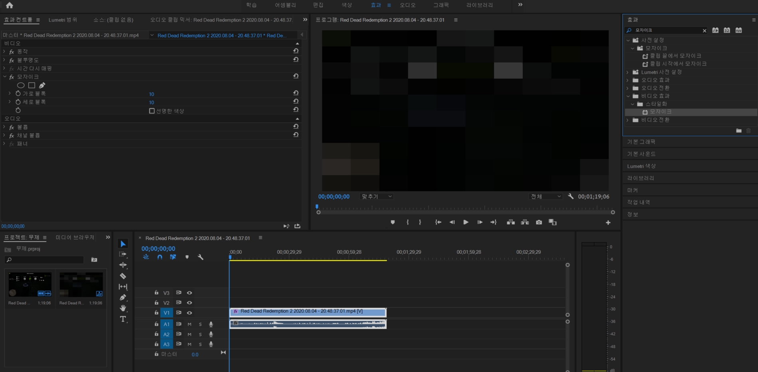This screenshot has height=372, width=758.
Task: Switch to the 색상 workspace
Action: [347, 5]
